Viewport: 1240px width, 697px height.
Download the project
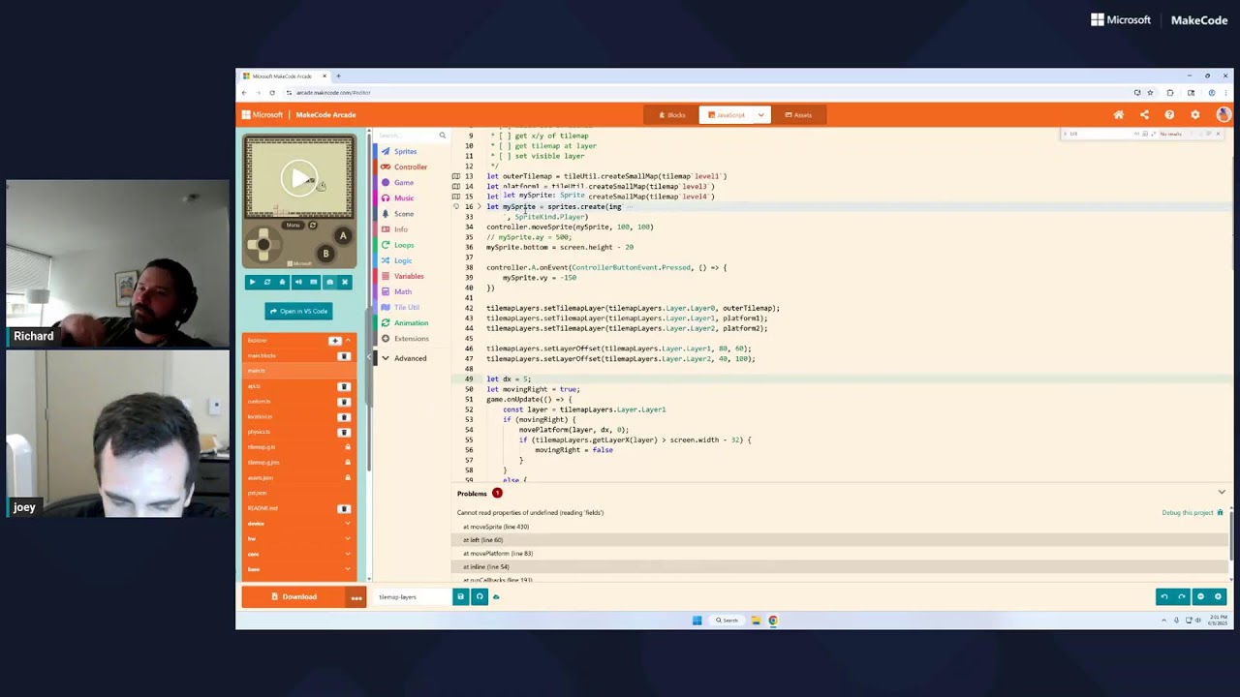tap(294, 596)
